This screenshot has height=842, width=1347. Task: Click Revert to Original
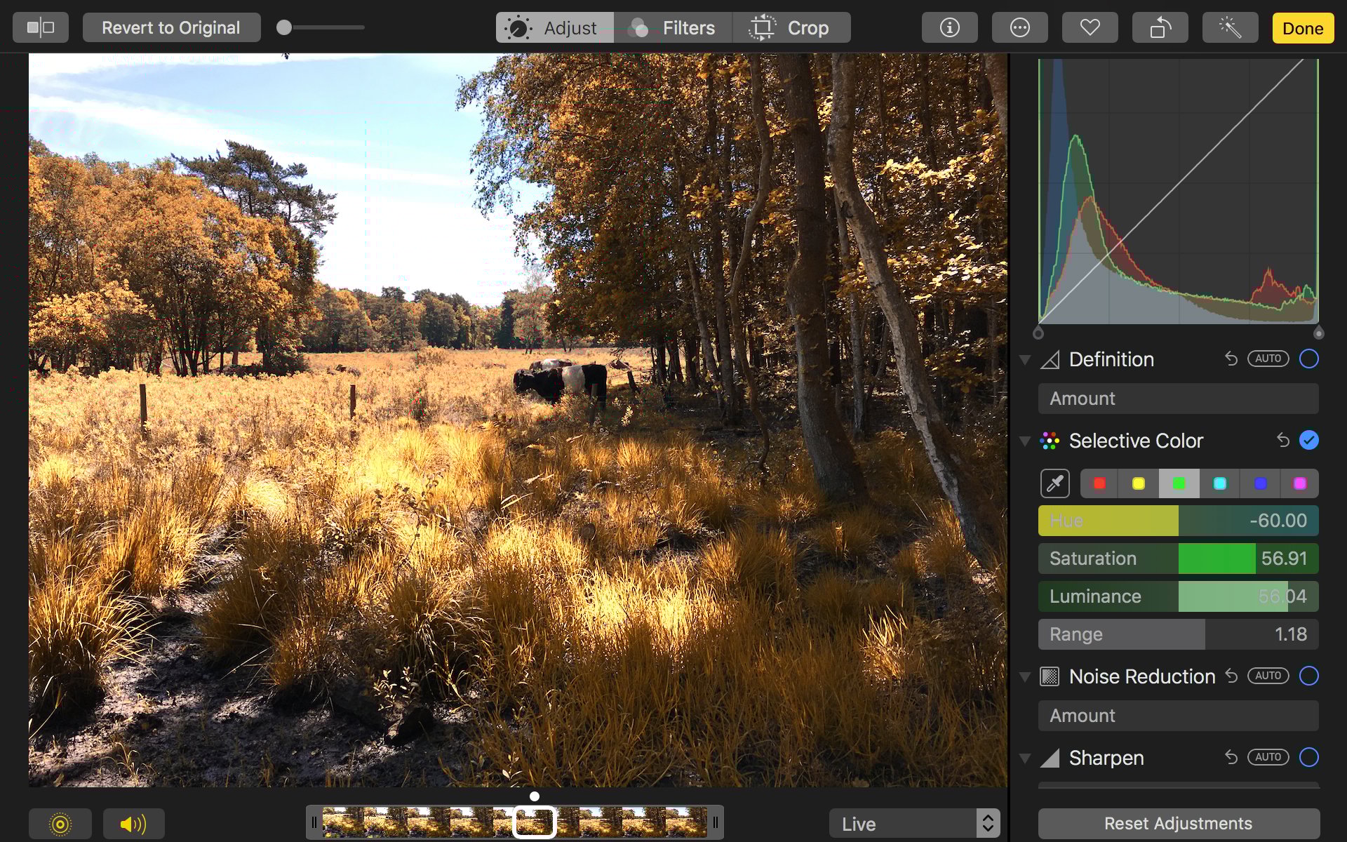point(171,27)
